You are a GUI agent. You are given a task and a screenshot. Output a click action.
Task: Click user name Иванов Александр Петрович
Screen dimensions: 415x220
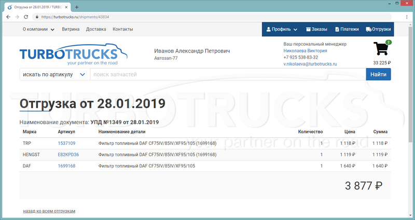pyautogui.click(x=192, y=51)
